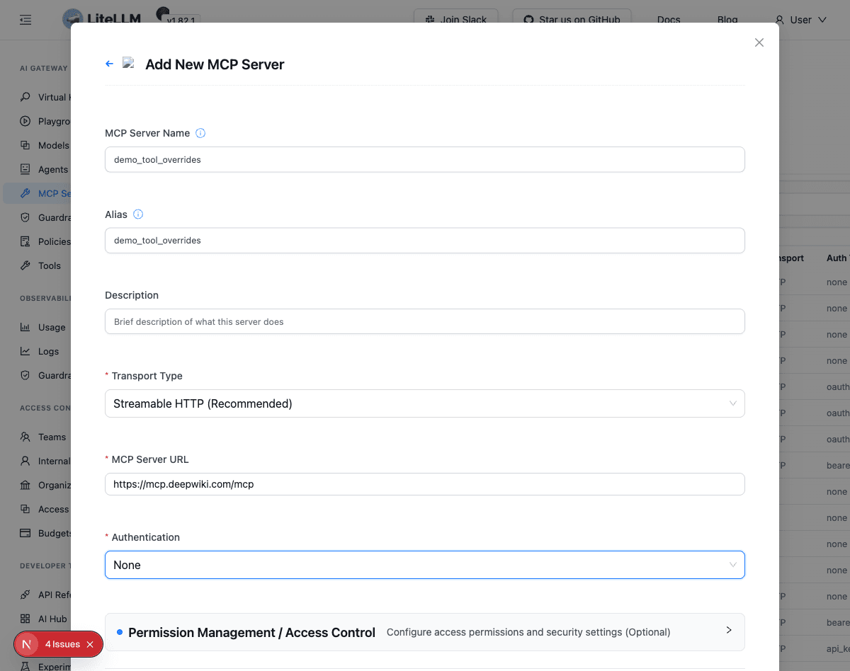Screen dimensions: 850x671
Task: Open the Blog link
Action: [727, 18]
